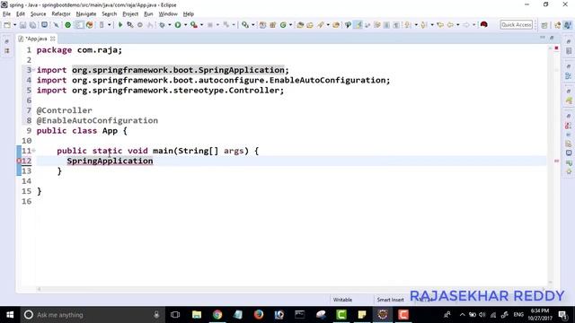575x323 pixels.
Task: Click the Forward navigation arrow
Action: [x=466, y=25]
